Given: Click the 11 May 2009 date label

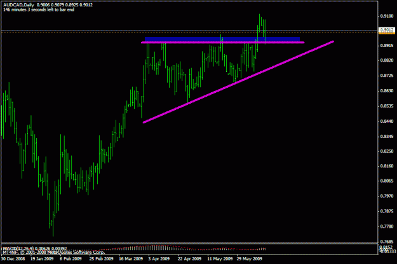Looking at the screenshot, I should pos(220,259).
